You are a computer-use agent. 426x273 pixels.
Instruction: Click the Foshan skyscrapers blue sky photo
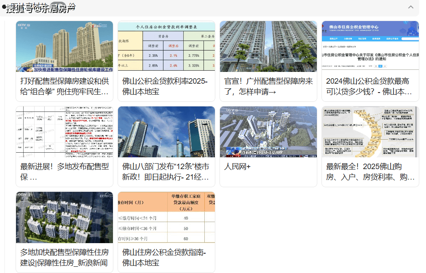click(166, 132)
